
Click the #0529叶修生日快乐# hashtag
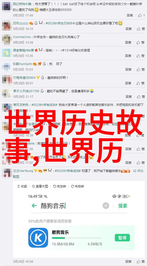(60, 23)
